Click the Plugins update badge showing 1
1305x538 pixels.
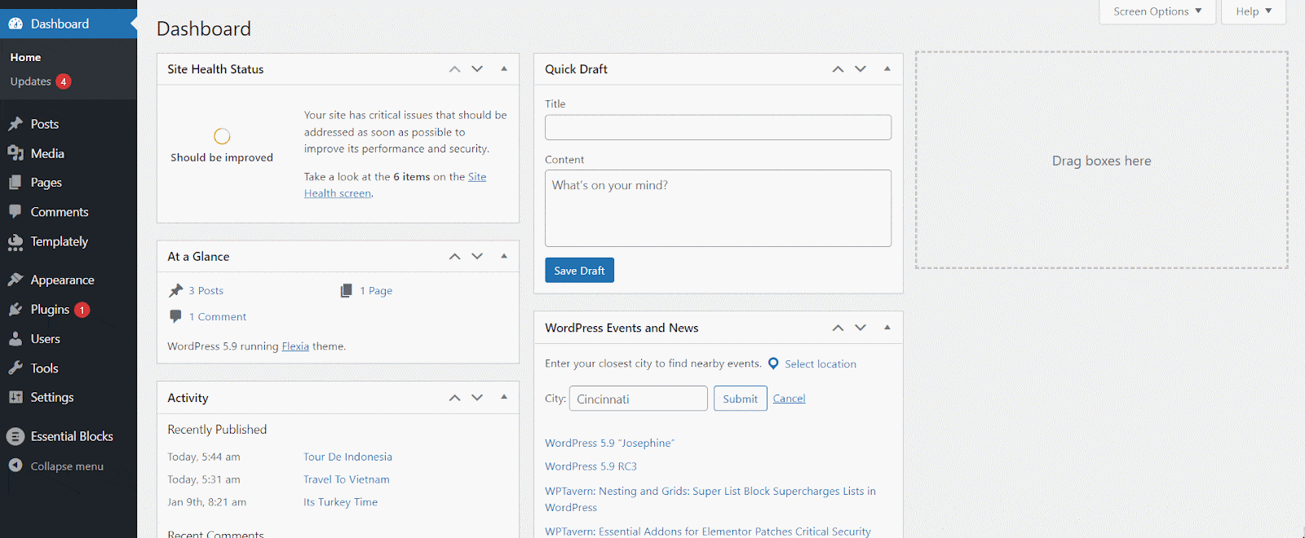point(82,310)
